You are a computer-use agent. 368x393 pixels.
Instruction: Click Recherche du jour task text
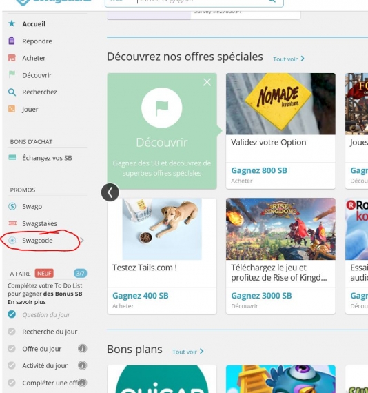[x=50, y=332]
